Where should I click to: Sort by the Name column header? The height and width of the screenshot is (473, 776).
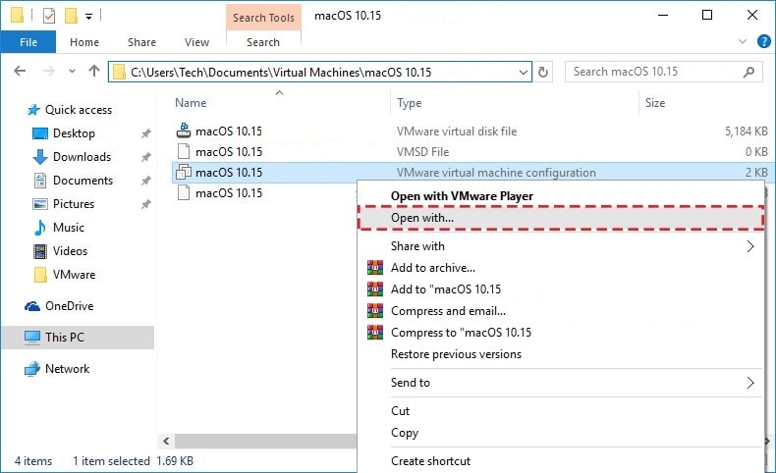click(x=191, y=103)
